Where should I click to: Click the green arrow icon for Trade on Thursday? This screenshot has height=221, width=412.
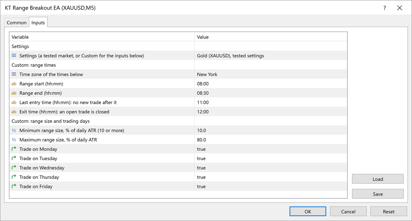coord(14,177)
